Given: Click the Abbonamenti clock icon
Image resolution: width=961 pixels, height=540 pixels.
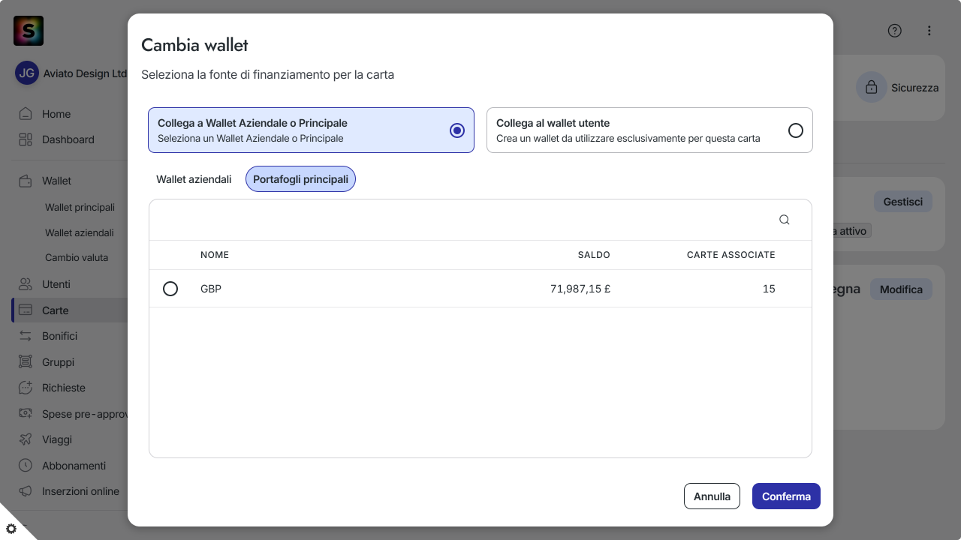Looking at the screenshot, I should click(x=26, y=466).
